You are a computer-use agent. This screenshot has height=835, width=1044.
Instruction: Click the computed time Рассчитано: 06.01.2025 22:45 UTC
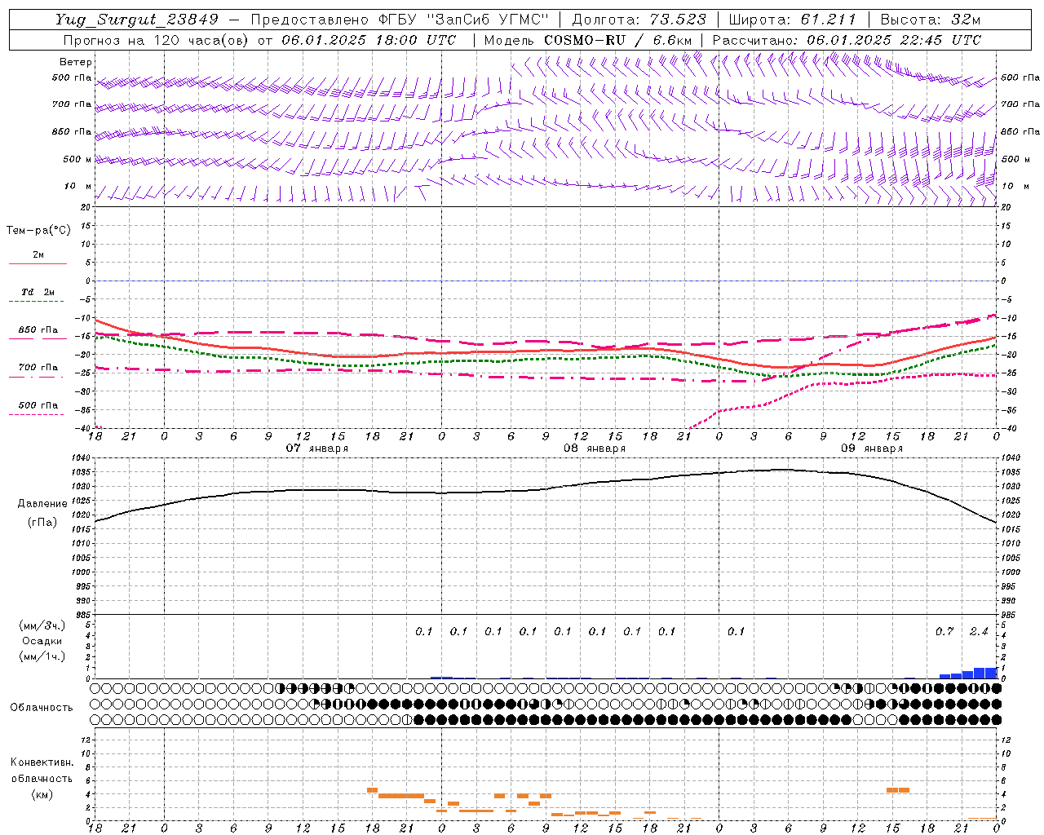coord(847,40)
